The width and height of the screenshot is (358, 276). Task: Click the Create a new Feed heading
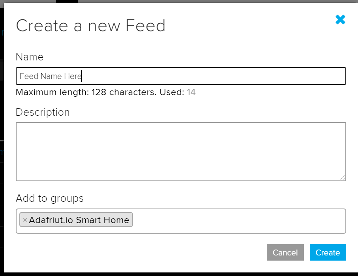click(90, 26)
